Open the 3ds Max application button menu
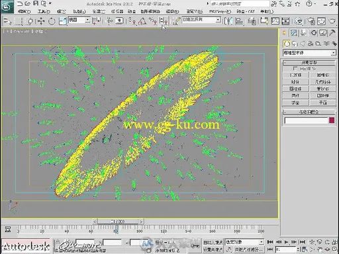 pyautogui.click(x=7, y=7)
